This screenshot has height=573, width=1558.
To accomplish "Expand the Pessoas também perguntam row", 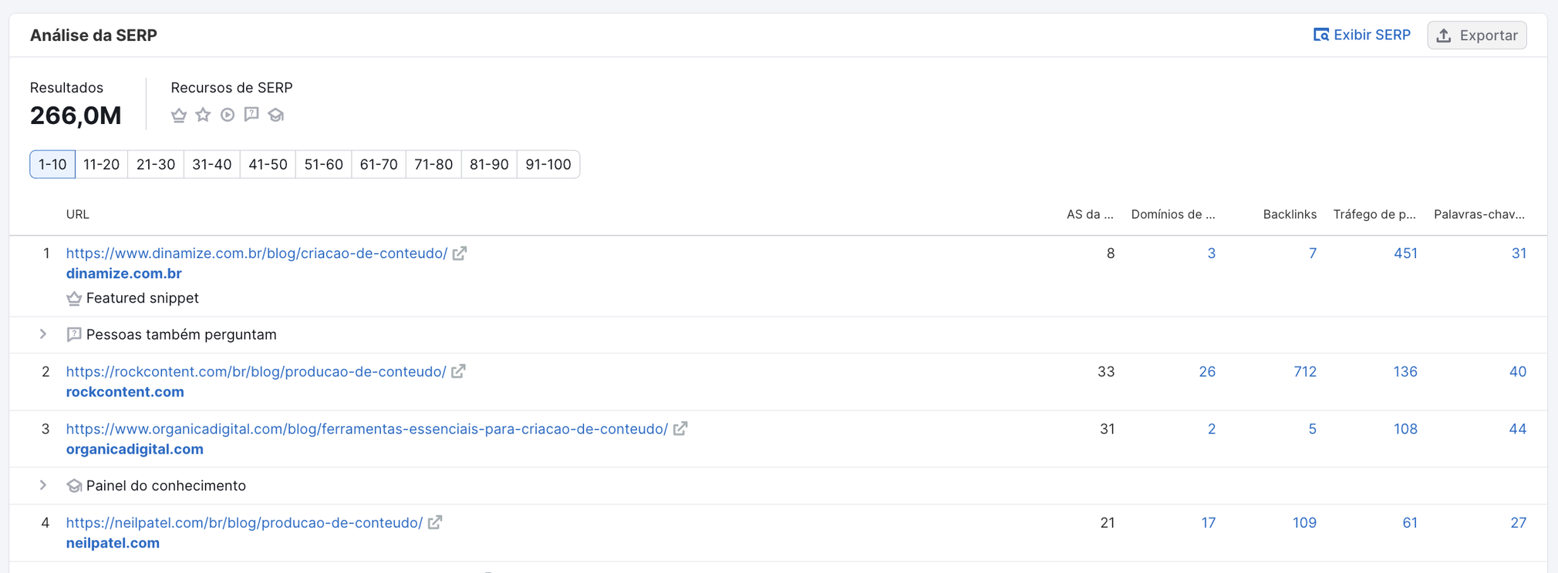I will click(43, 334).
